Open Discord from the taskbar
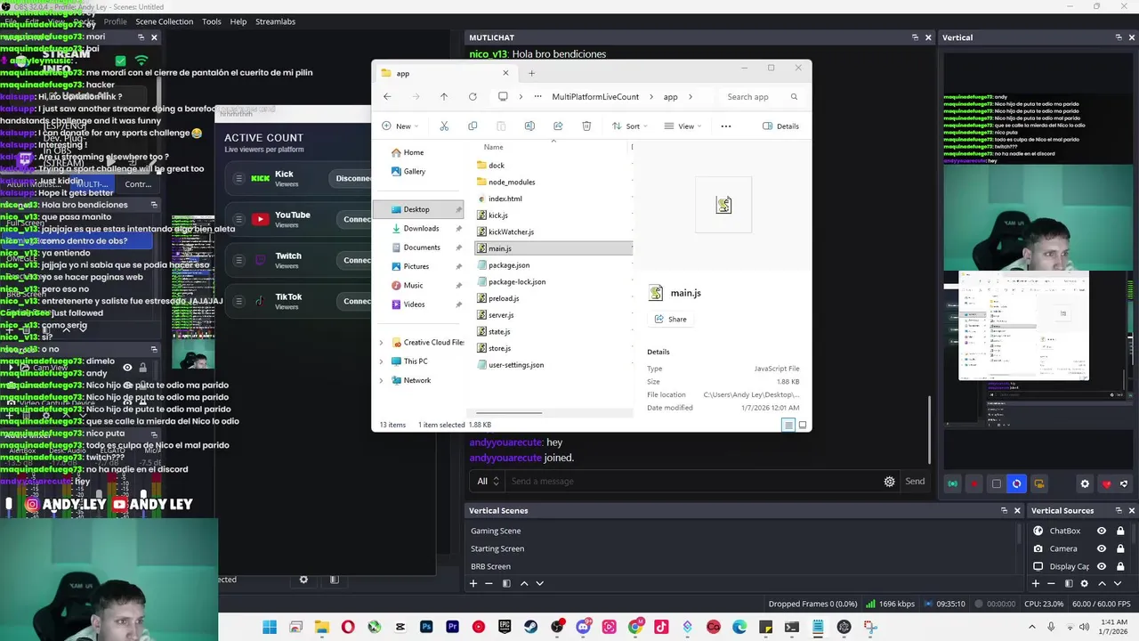Screen dimensions: 1139x641 pos(584,627)
